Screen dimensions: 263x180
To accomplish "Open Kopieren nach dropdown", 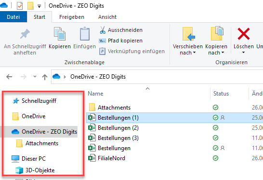I will click(x=216, y=41).
